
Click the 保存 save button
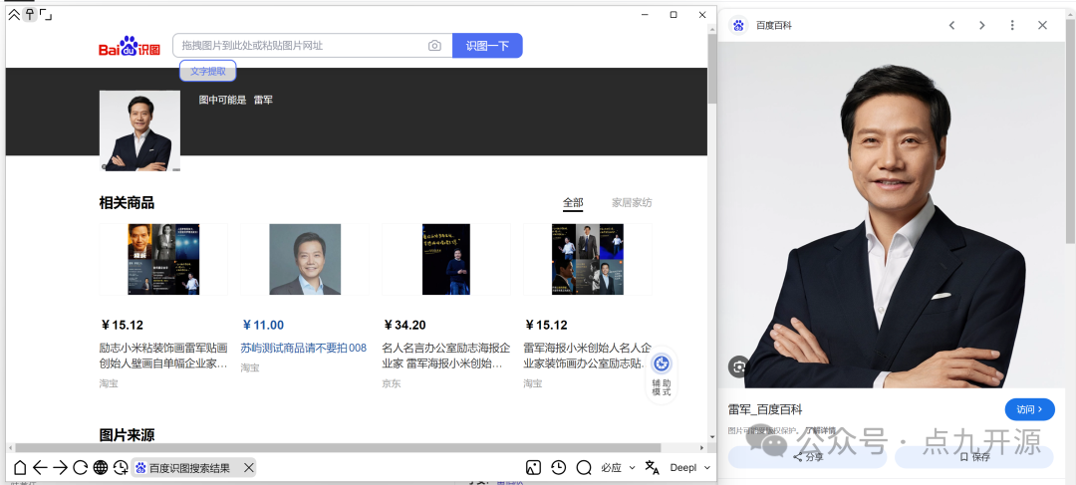[x=974, y=457]
